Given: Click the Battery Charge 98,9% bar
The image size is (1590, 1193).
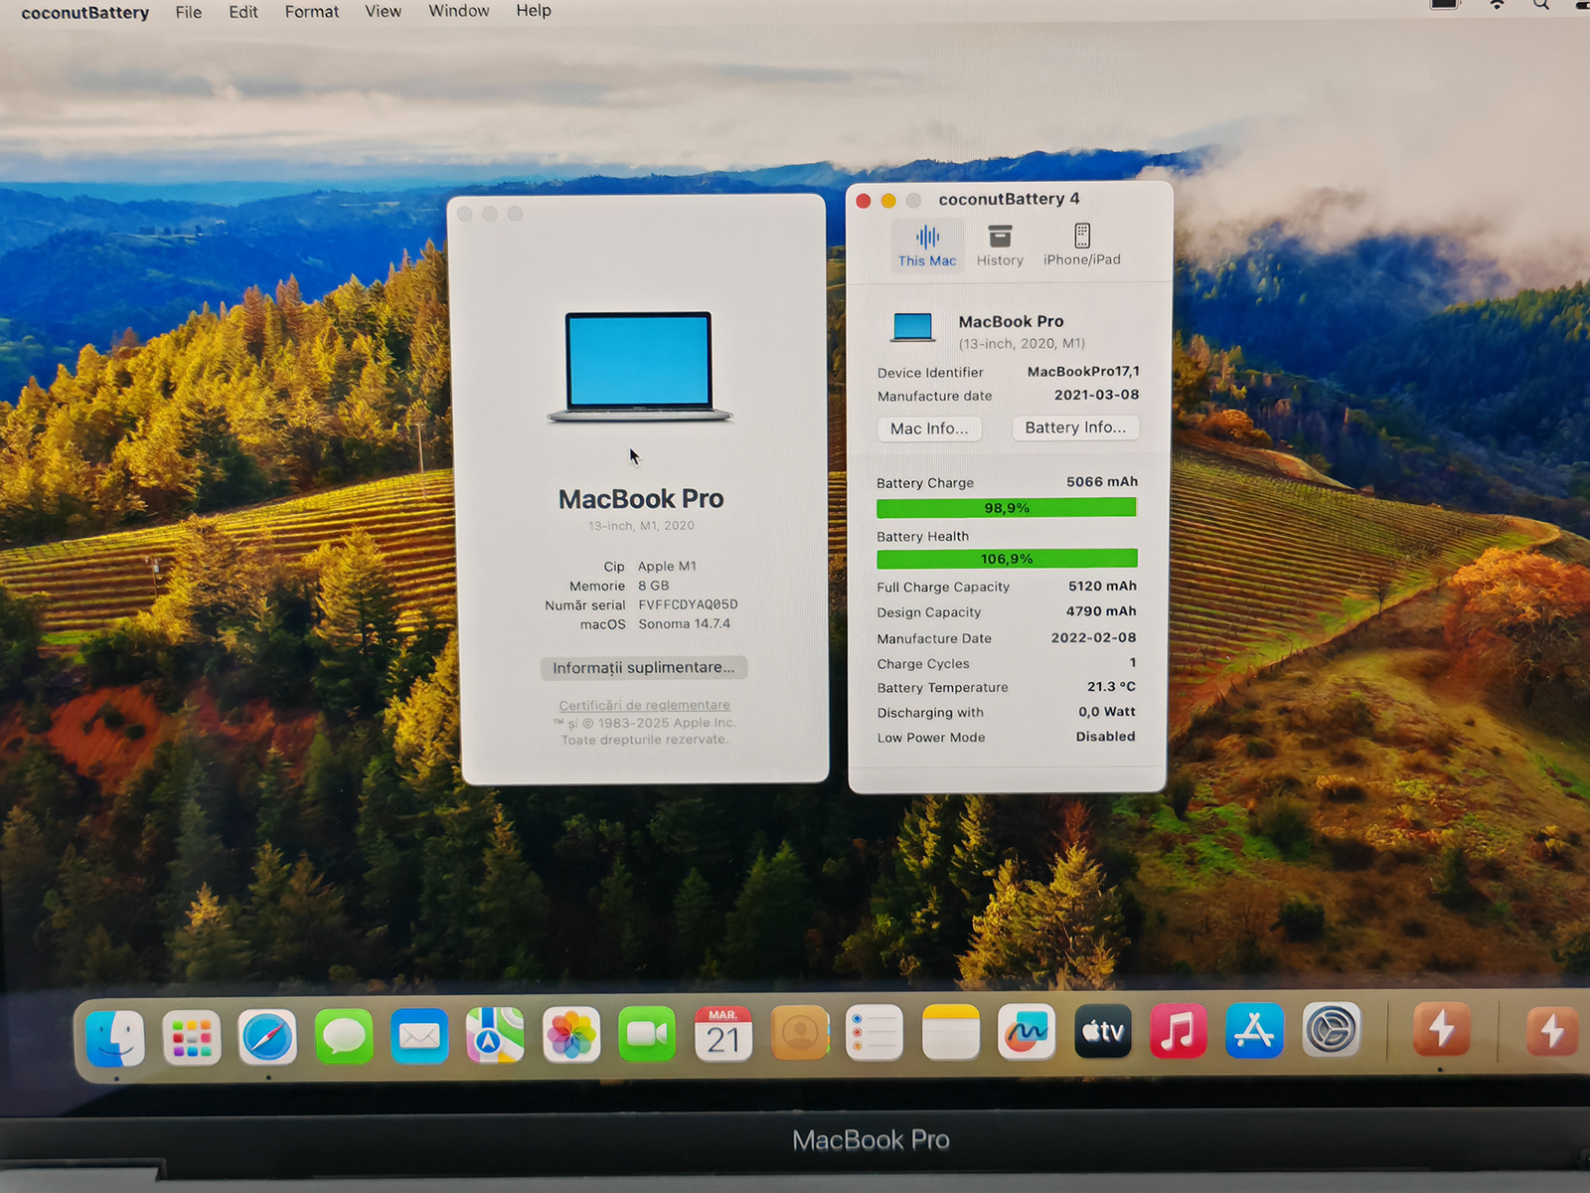Looking at the screenshot, I should click(x=1006, y=508).
